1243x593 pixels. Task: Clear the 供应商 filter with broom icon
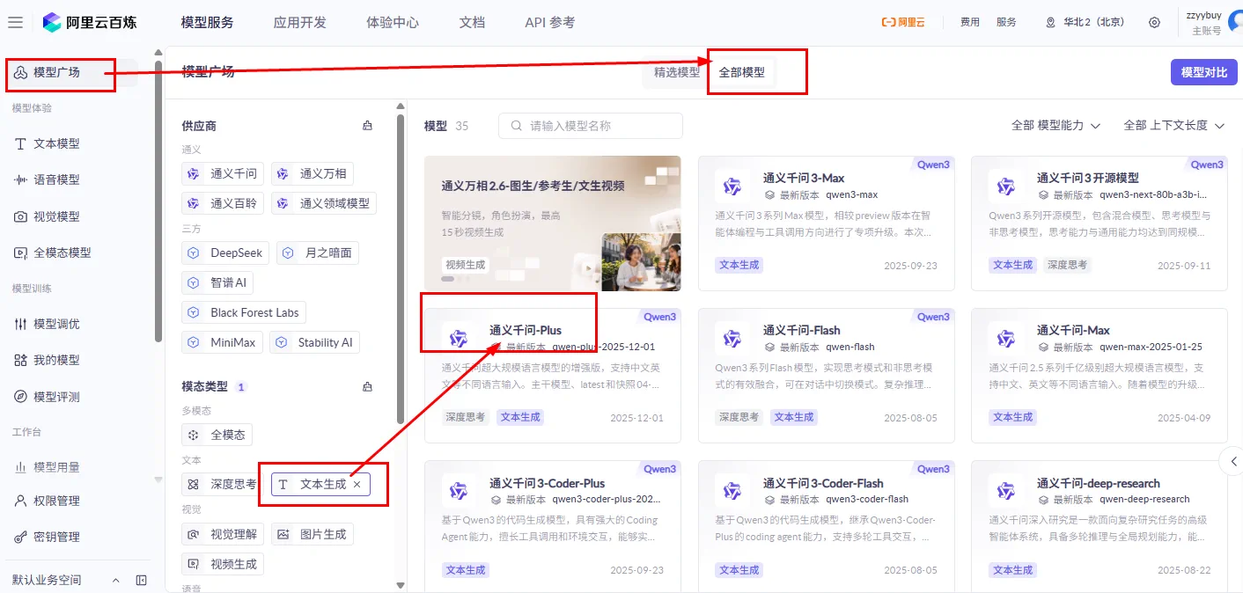point(367,126)
